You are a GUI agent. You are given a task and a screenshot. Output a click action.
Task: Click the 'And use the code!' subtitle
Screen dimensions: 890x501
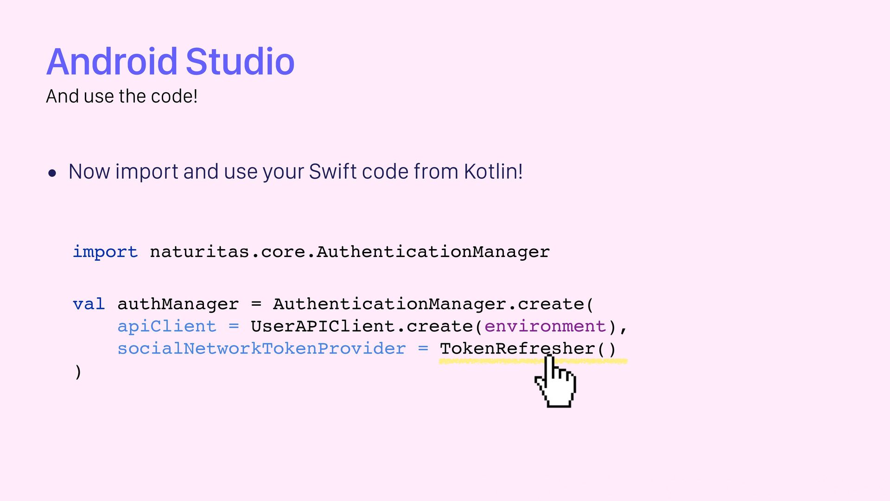(121, 96)
